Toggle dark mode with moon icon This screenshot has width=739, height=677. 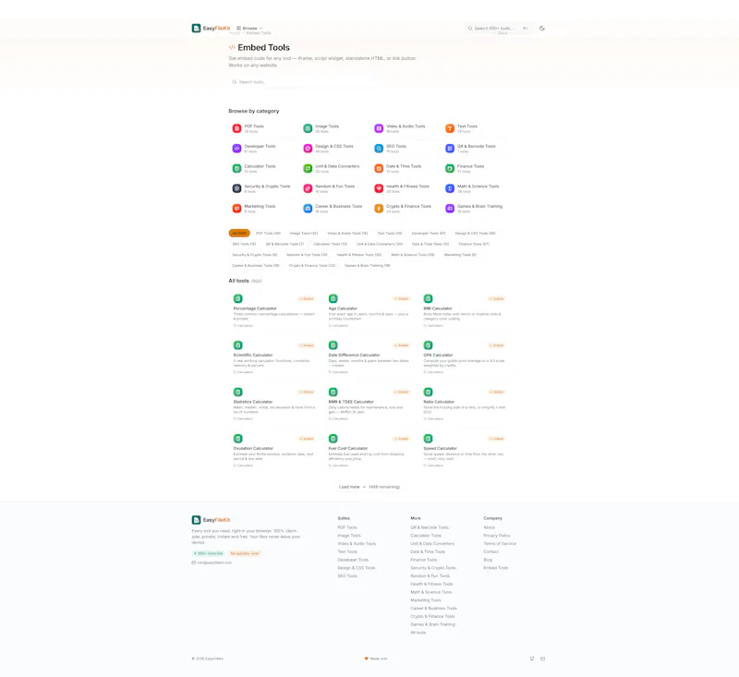[542, 29]
